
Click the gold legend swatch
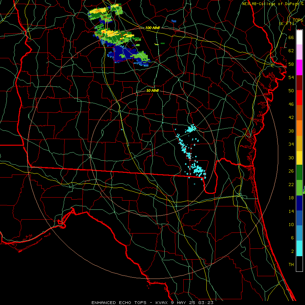coord(299,143)
